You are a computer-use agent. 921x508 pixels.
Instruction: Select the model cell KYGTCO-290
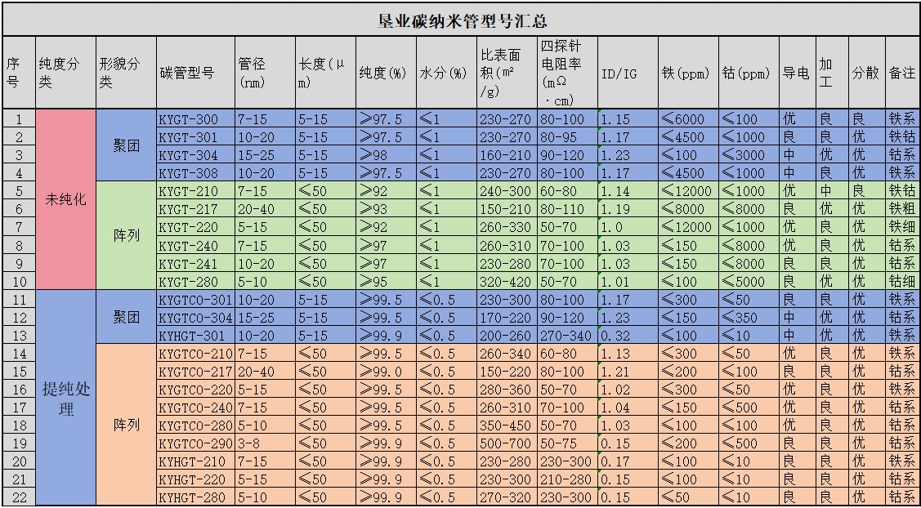coord(195,443)
